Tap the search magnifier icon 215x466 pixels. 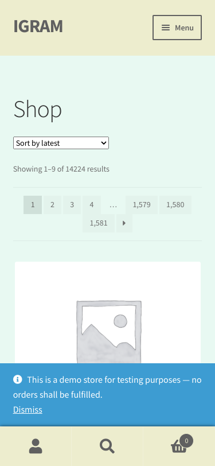107,446
